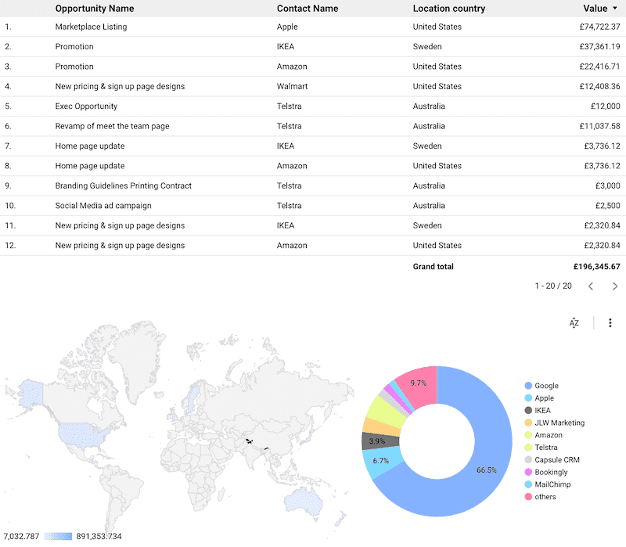Screen dimensions: 626x547
Task: Click the 66.5% Google donut segment
Action: pyautogui.click(x=486, y=470)
